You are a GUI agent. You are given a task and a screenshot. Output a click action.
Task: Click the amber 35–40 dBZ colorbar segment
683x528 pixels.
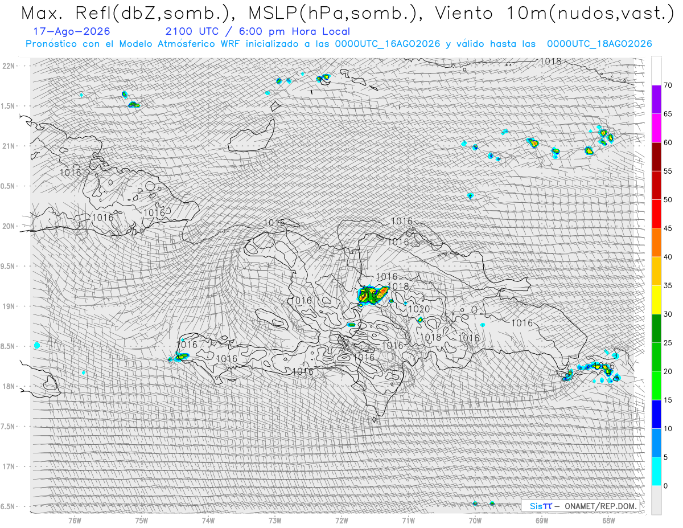click(656, 271)
